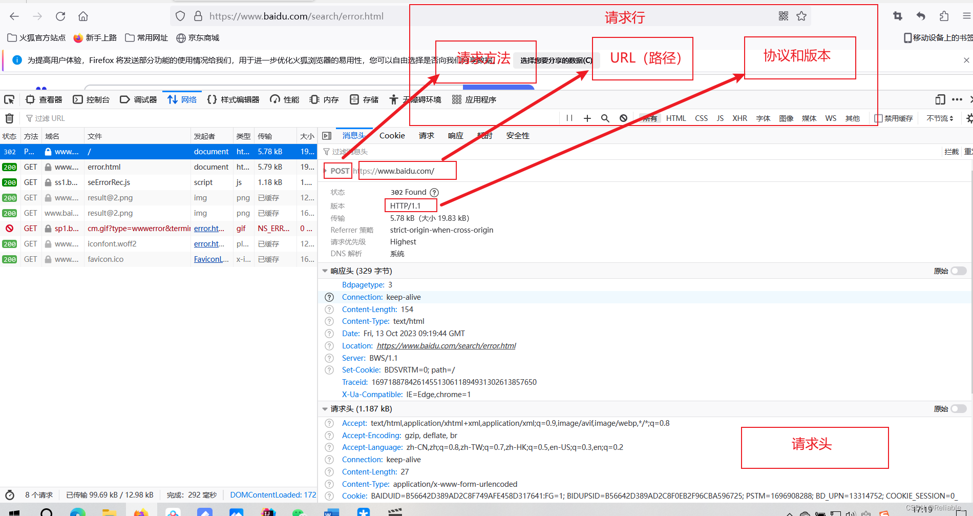
Task: Open performance analysis stopwatch icon
Action: [9, 495]
